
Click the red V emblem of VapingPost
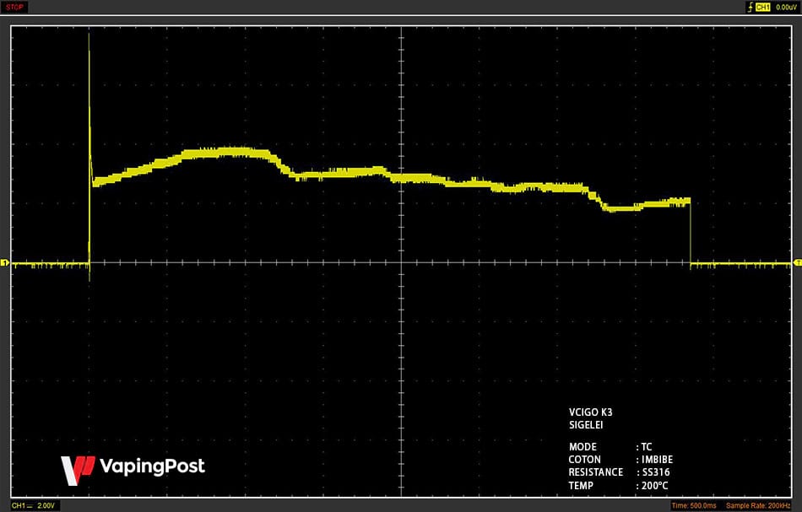tap(77, 470)
